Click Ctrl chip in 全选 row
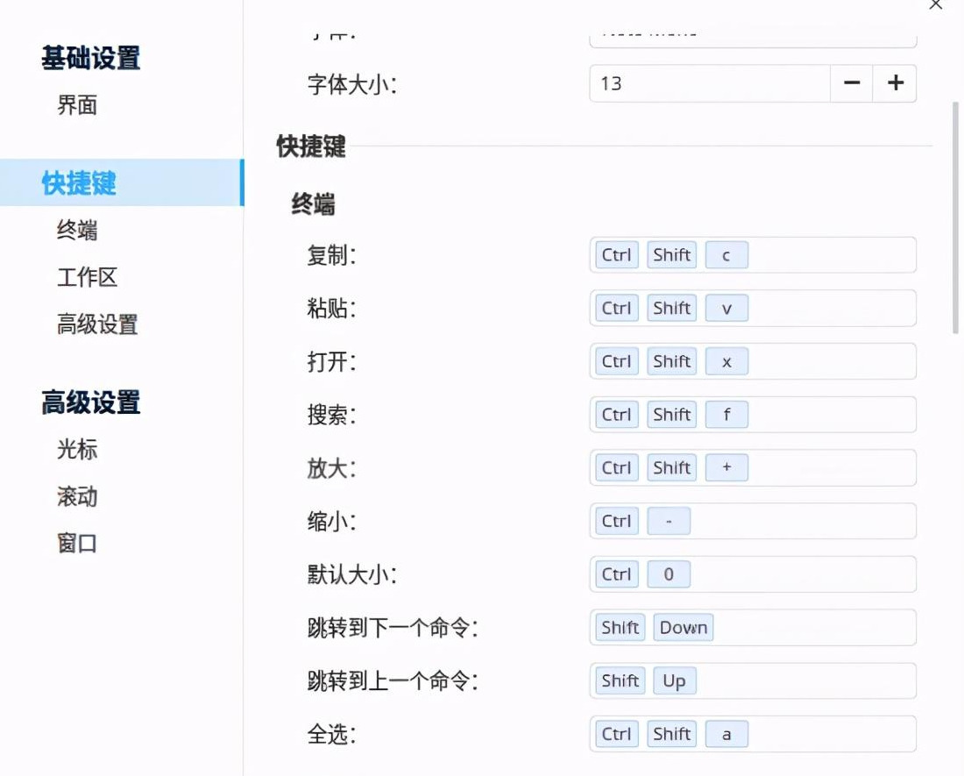The width and height of the screenshot is (964, 776). [x=617, y=734]
